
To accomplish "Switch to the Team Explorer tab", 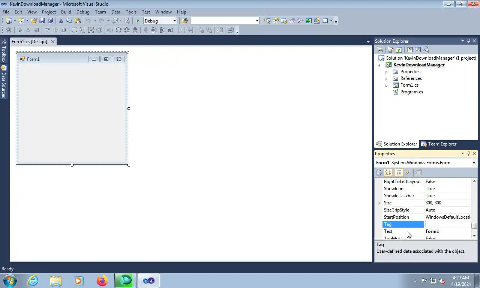I will click(438, 144).
